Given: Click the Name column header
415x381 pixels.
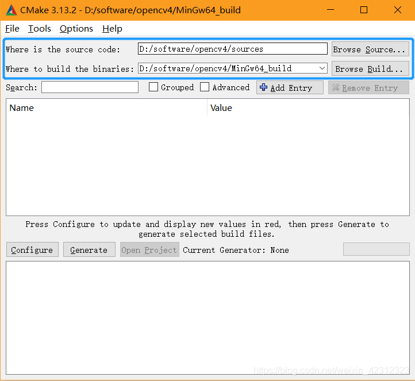Looking at the screenshot, I should pyautogui.click(x=106, y=107).
